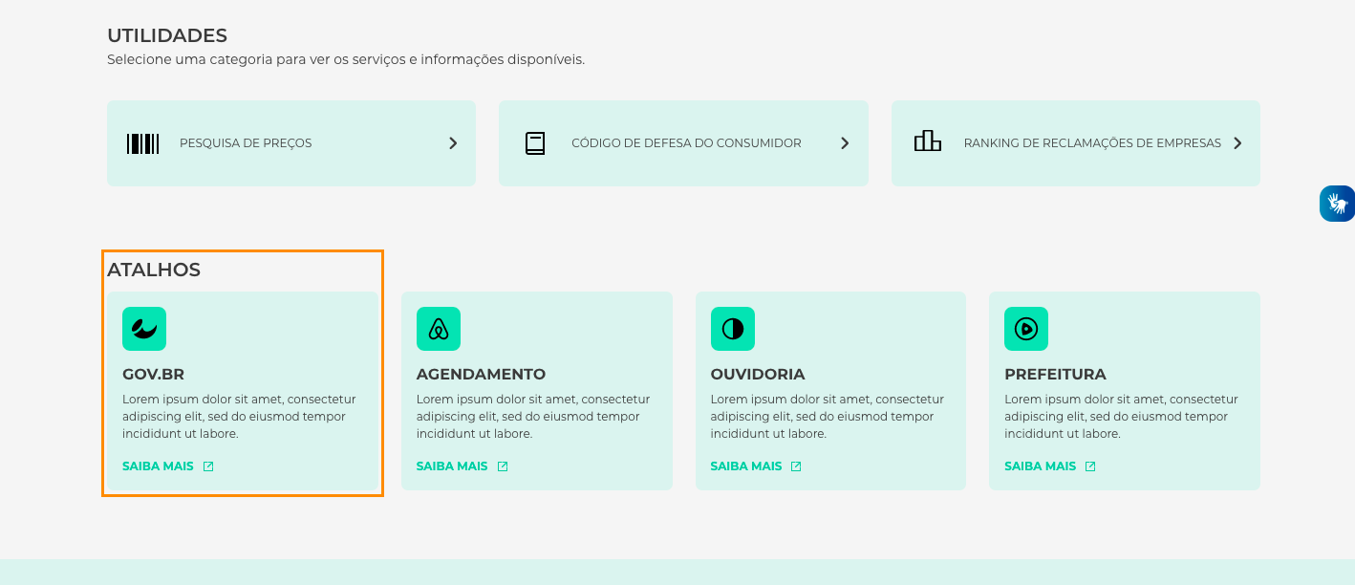This screenshot has height=585, width=1355.
Task: Follow Saiba Mais link in Agendamento card
Action: pos(452,466)
